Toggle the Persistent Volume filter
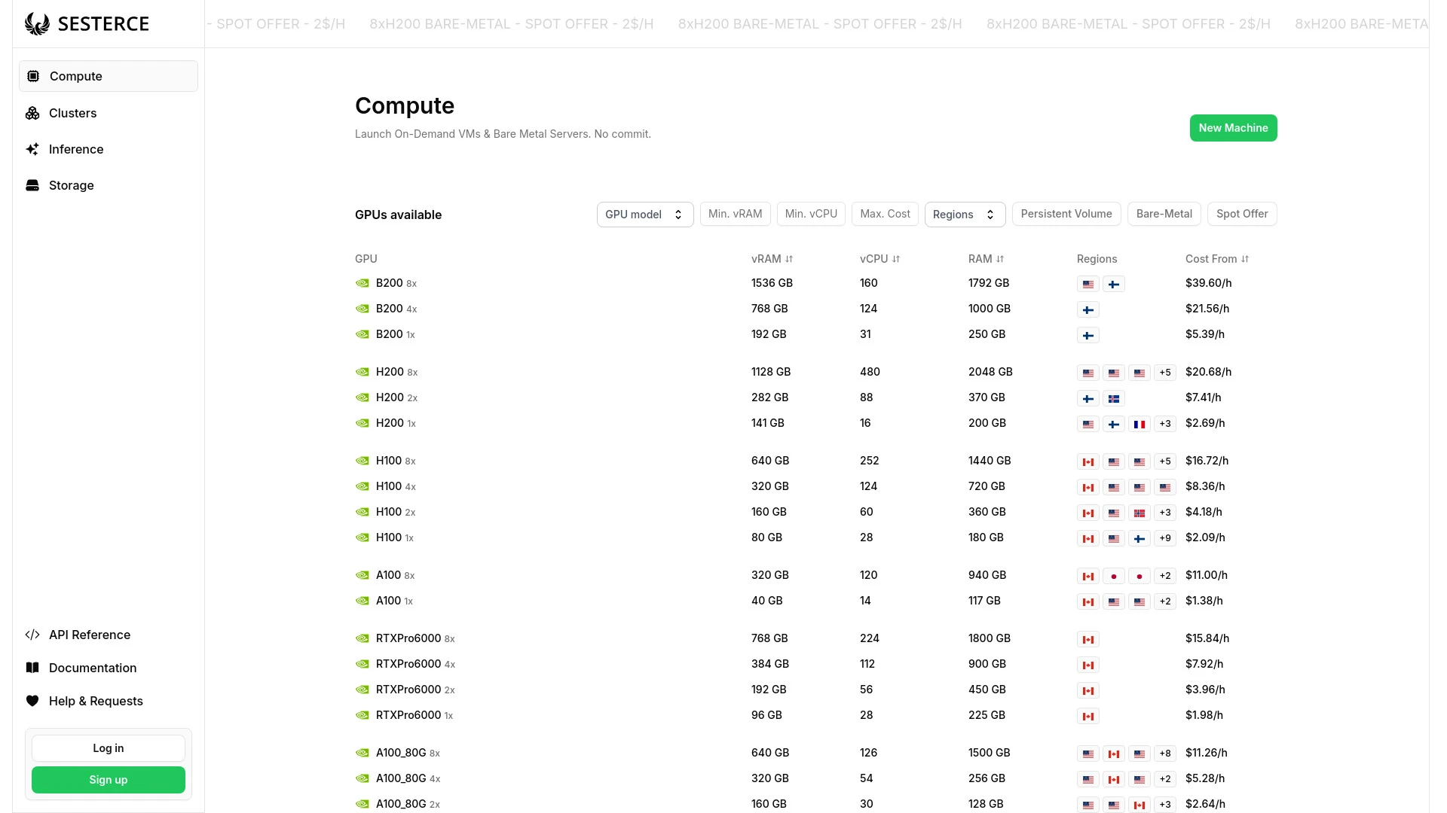The width and height of the screenshot is (1447, 813). pyautogui.click(x=1066, y=214)
